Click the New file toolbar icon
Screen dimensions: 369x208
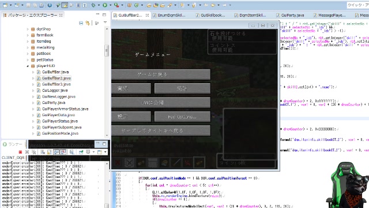(5, 5)
